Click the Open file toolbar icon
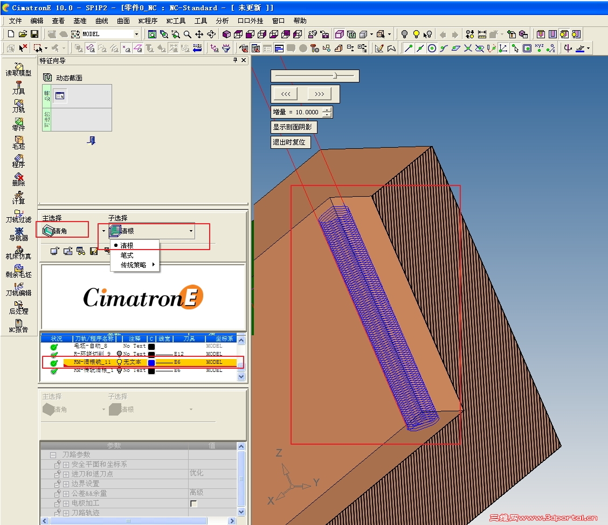 pos(23,34)
